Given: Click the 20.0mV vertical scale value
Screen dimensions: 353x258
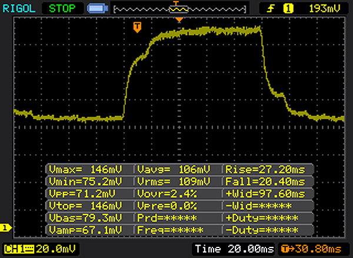Looking at the screenshot, I should pyautogui.click(x=56, y=249).
